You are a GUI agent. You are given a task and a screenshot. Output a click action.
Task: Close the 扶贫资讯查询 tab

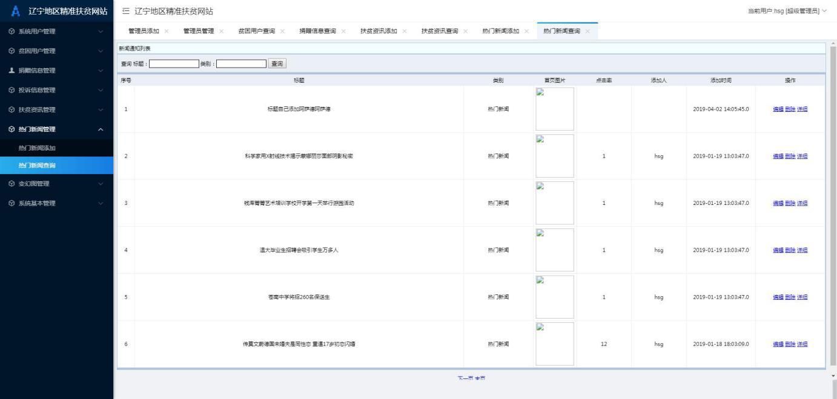click(x=466, y=31)
